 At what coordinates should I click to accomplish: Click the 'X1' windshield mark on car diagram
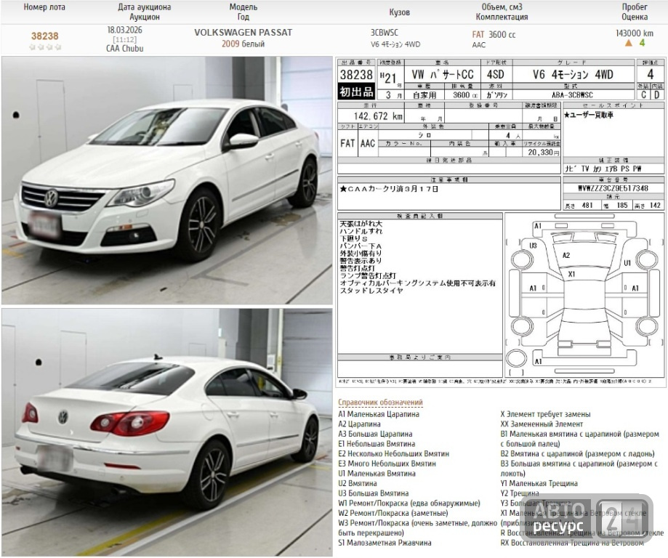tap(571, 275)
